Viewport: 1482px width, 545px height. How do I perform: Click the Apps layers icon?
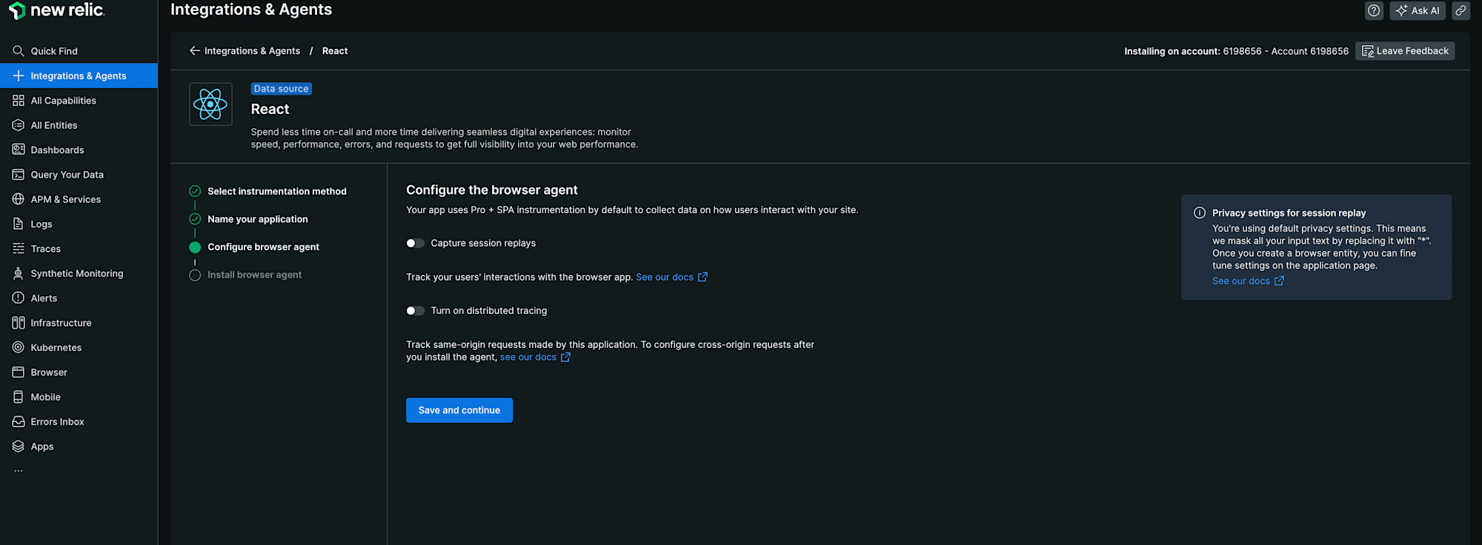19,447
